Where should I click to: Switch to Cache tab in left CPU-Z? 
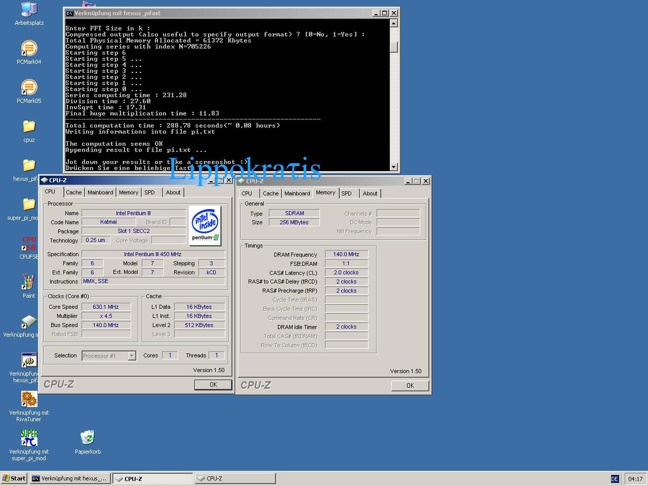click(x=73, y=192)
